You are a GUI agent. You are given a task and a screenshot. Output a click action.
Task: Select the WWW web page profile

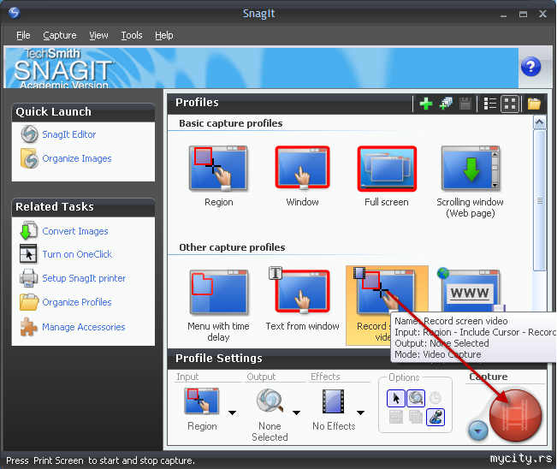coord(470,291)
